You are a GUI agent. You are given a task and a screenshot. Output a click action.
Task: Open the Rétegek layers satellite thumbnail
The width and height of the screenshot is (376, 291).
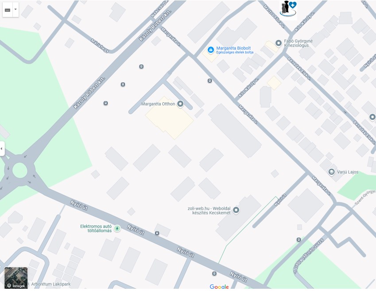coord(16,278)
